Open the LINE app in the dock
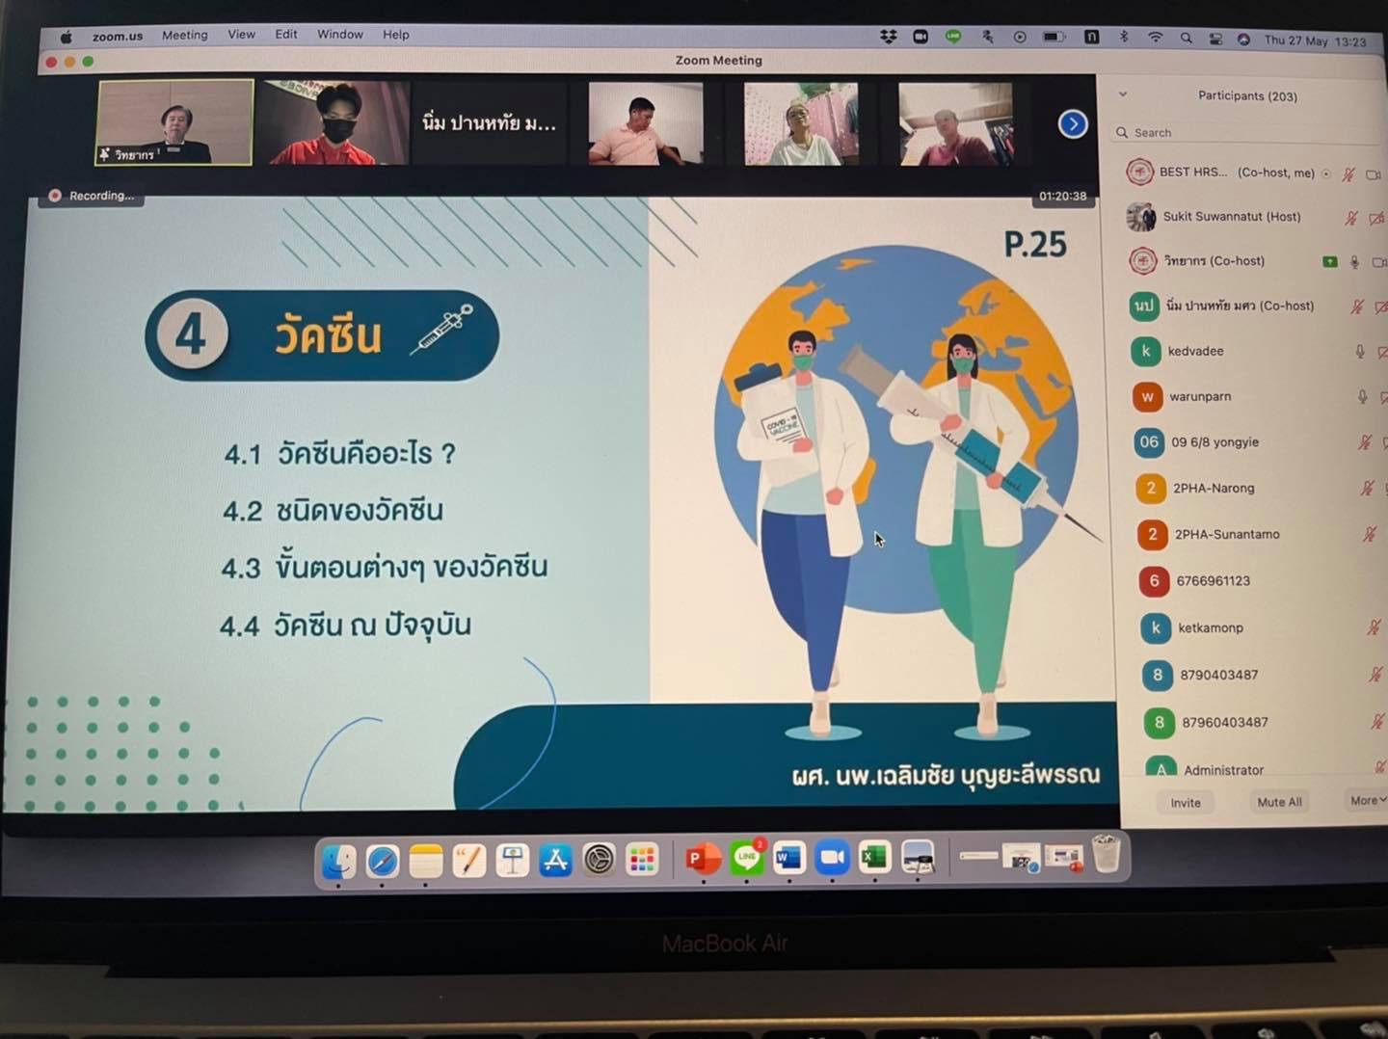The image size is (1388, 1039). pos(746,857)
